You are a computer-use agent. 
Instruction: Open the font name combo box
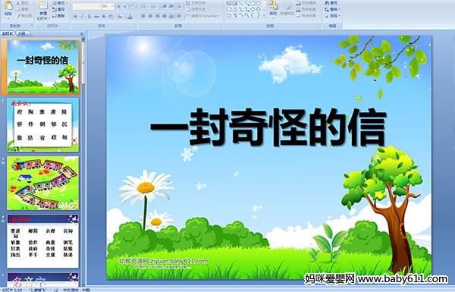point(86,6)
